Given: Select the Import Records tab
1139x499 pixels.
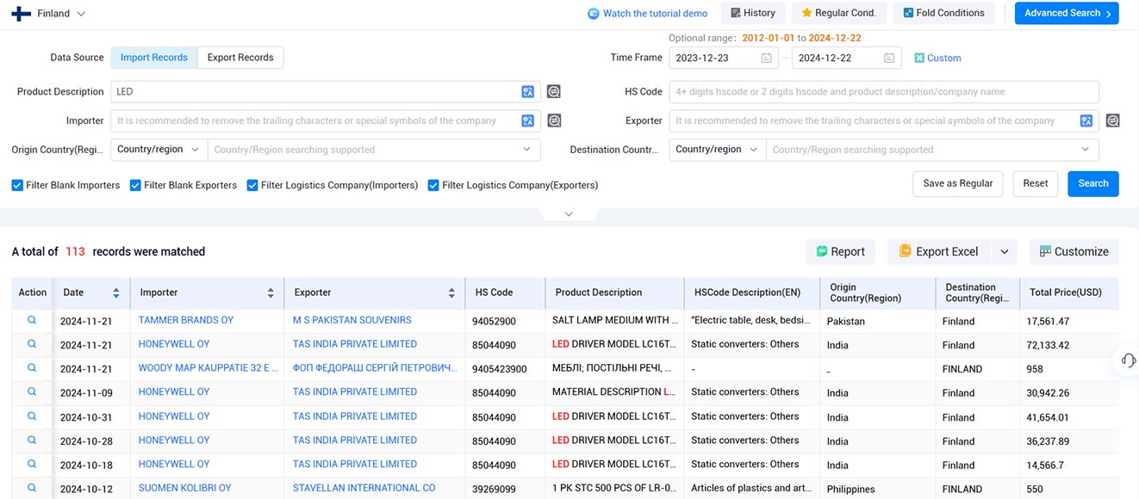Looking at the screenshot, I should tap(154, 58).
